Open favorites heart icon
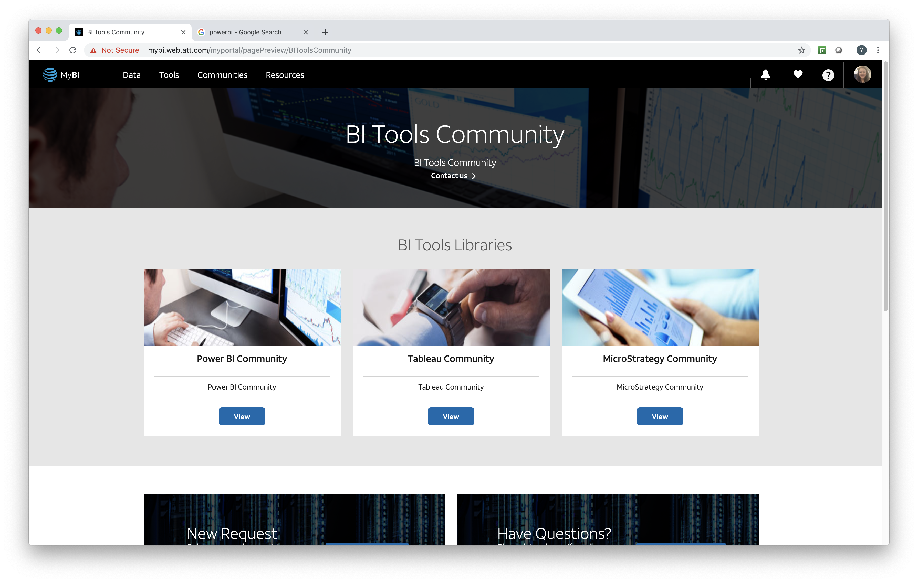918x583 pixels. point(798,75)
